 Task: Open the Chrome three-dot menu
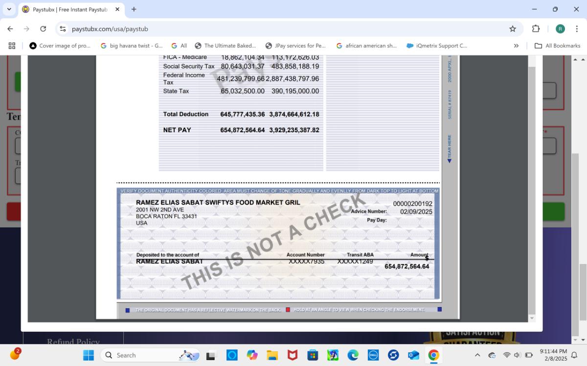click(577, 29)
